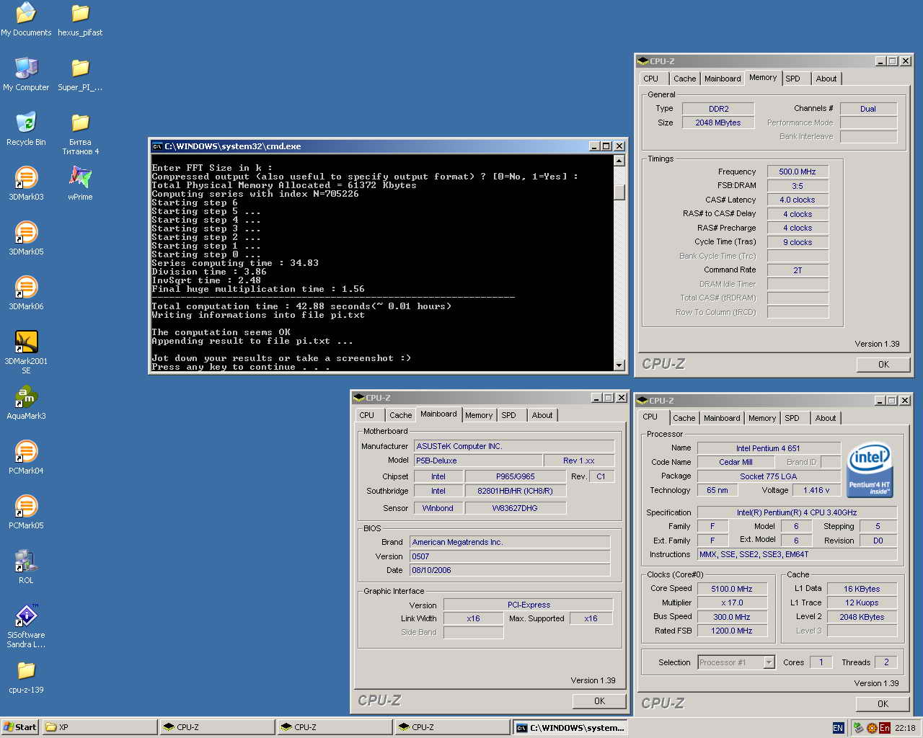
Task: Click the Code Name Cedar Mill field
Action: [x=736, y=462]
